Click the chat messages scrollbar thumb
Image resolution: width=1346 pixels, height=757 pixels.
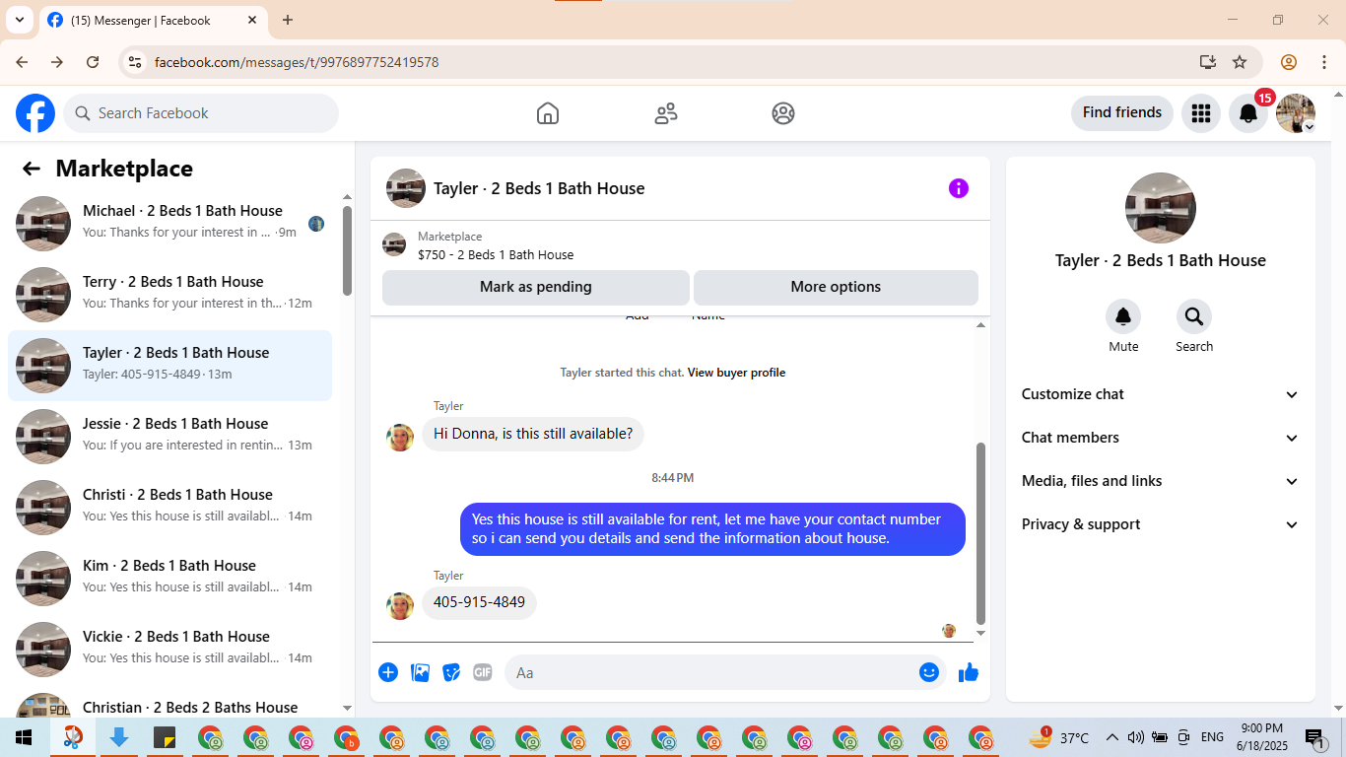[980, 533]
